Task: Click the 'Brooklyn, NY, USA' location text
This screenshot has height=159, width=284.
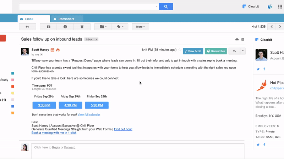Action: [268, 116]
